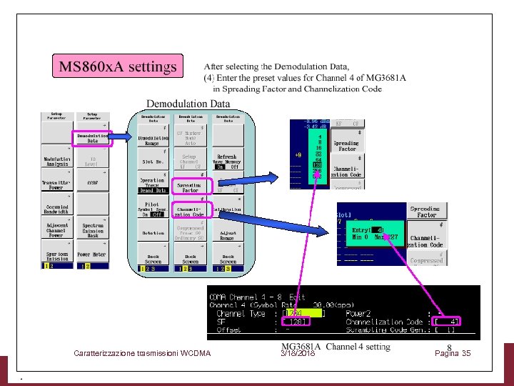The height and width of the screenshot is (386, 514).
Task: Select the pink-boxed Spreading Factor key
Action: click(x=192, y=186)
